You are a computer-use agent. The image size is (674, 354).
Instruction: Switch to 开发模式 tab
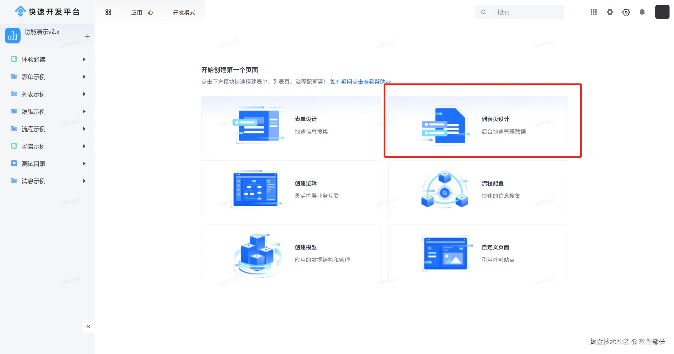(x=184, y=12)
